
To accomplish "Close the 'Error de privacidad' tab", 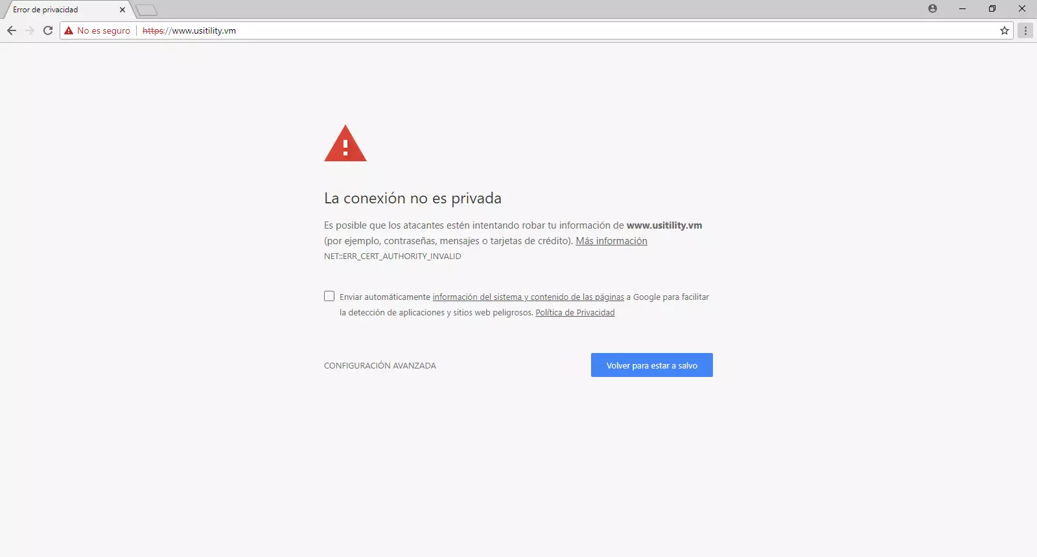I will tap(122, 10).
